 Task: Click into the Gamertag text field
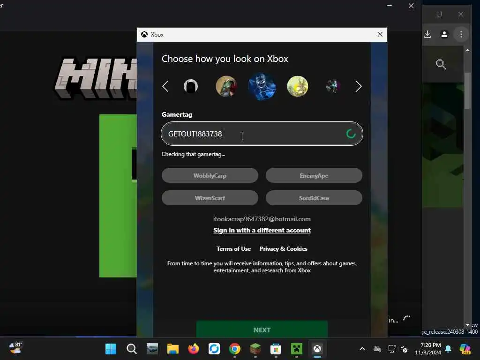[262, 134]
